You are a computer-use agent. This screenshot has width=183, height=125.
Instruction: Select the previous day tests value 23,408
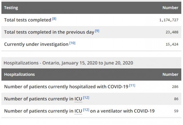click(x=172, y=32)
